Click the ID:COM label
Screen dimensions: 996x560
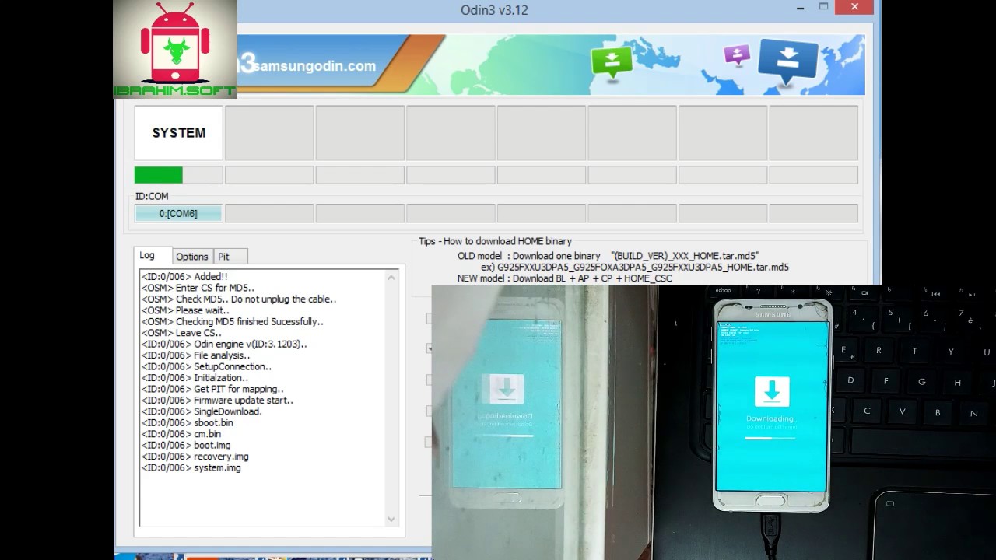point(152,196)
